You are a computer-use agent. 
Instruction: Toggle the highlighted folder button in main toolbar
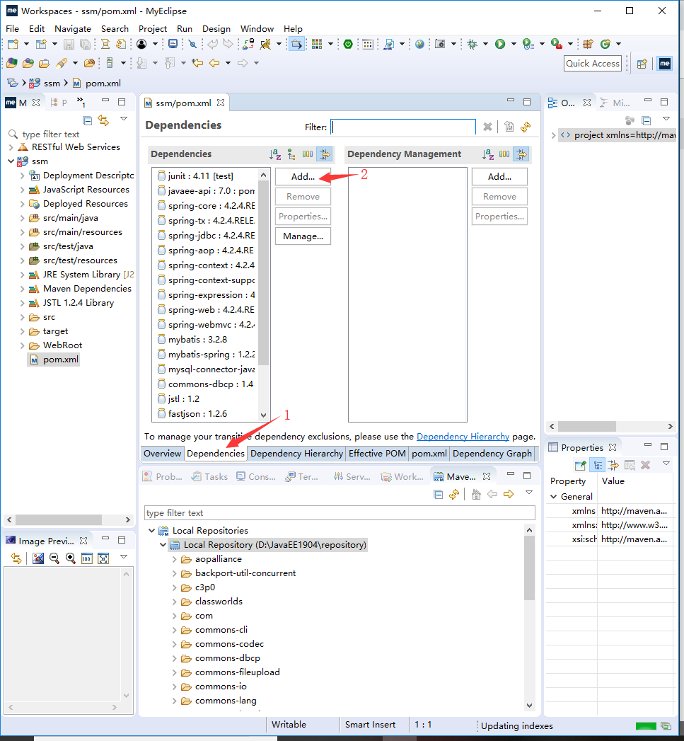click(296, 44)
